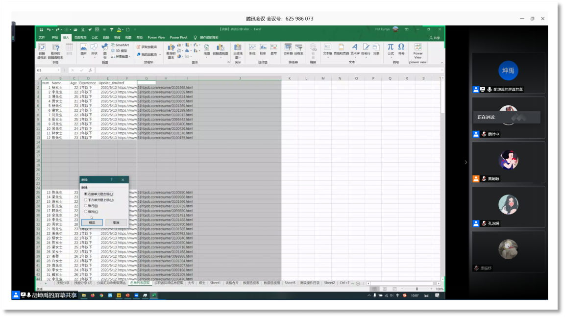Open the Power Pivot ribbon tab
Screen dimensions: 565x317
[178, 37]
